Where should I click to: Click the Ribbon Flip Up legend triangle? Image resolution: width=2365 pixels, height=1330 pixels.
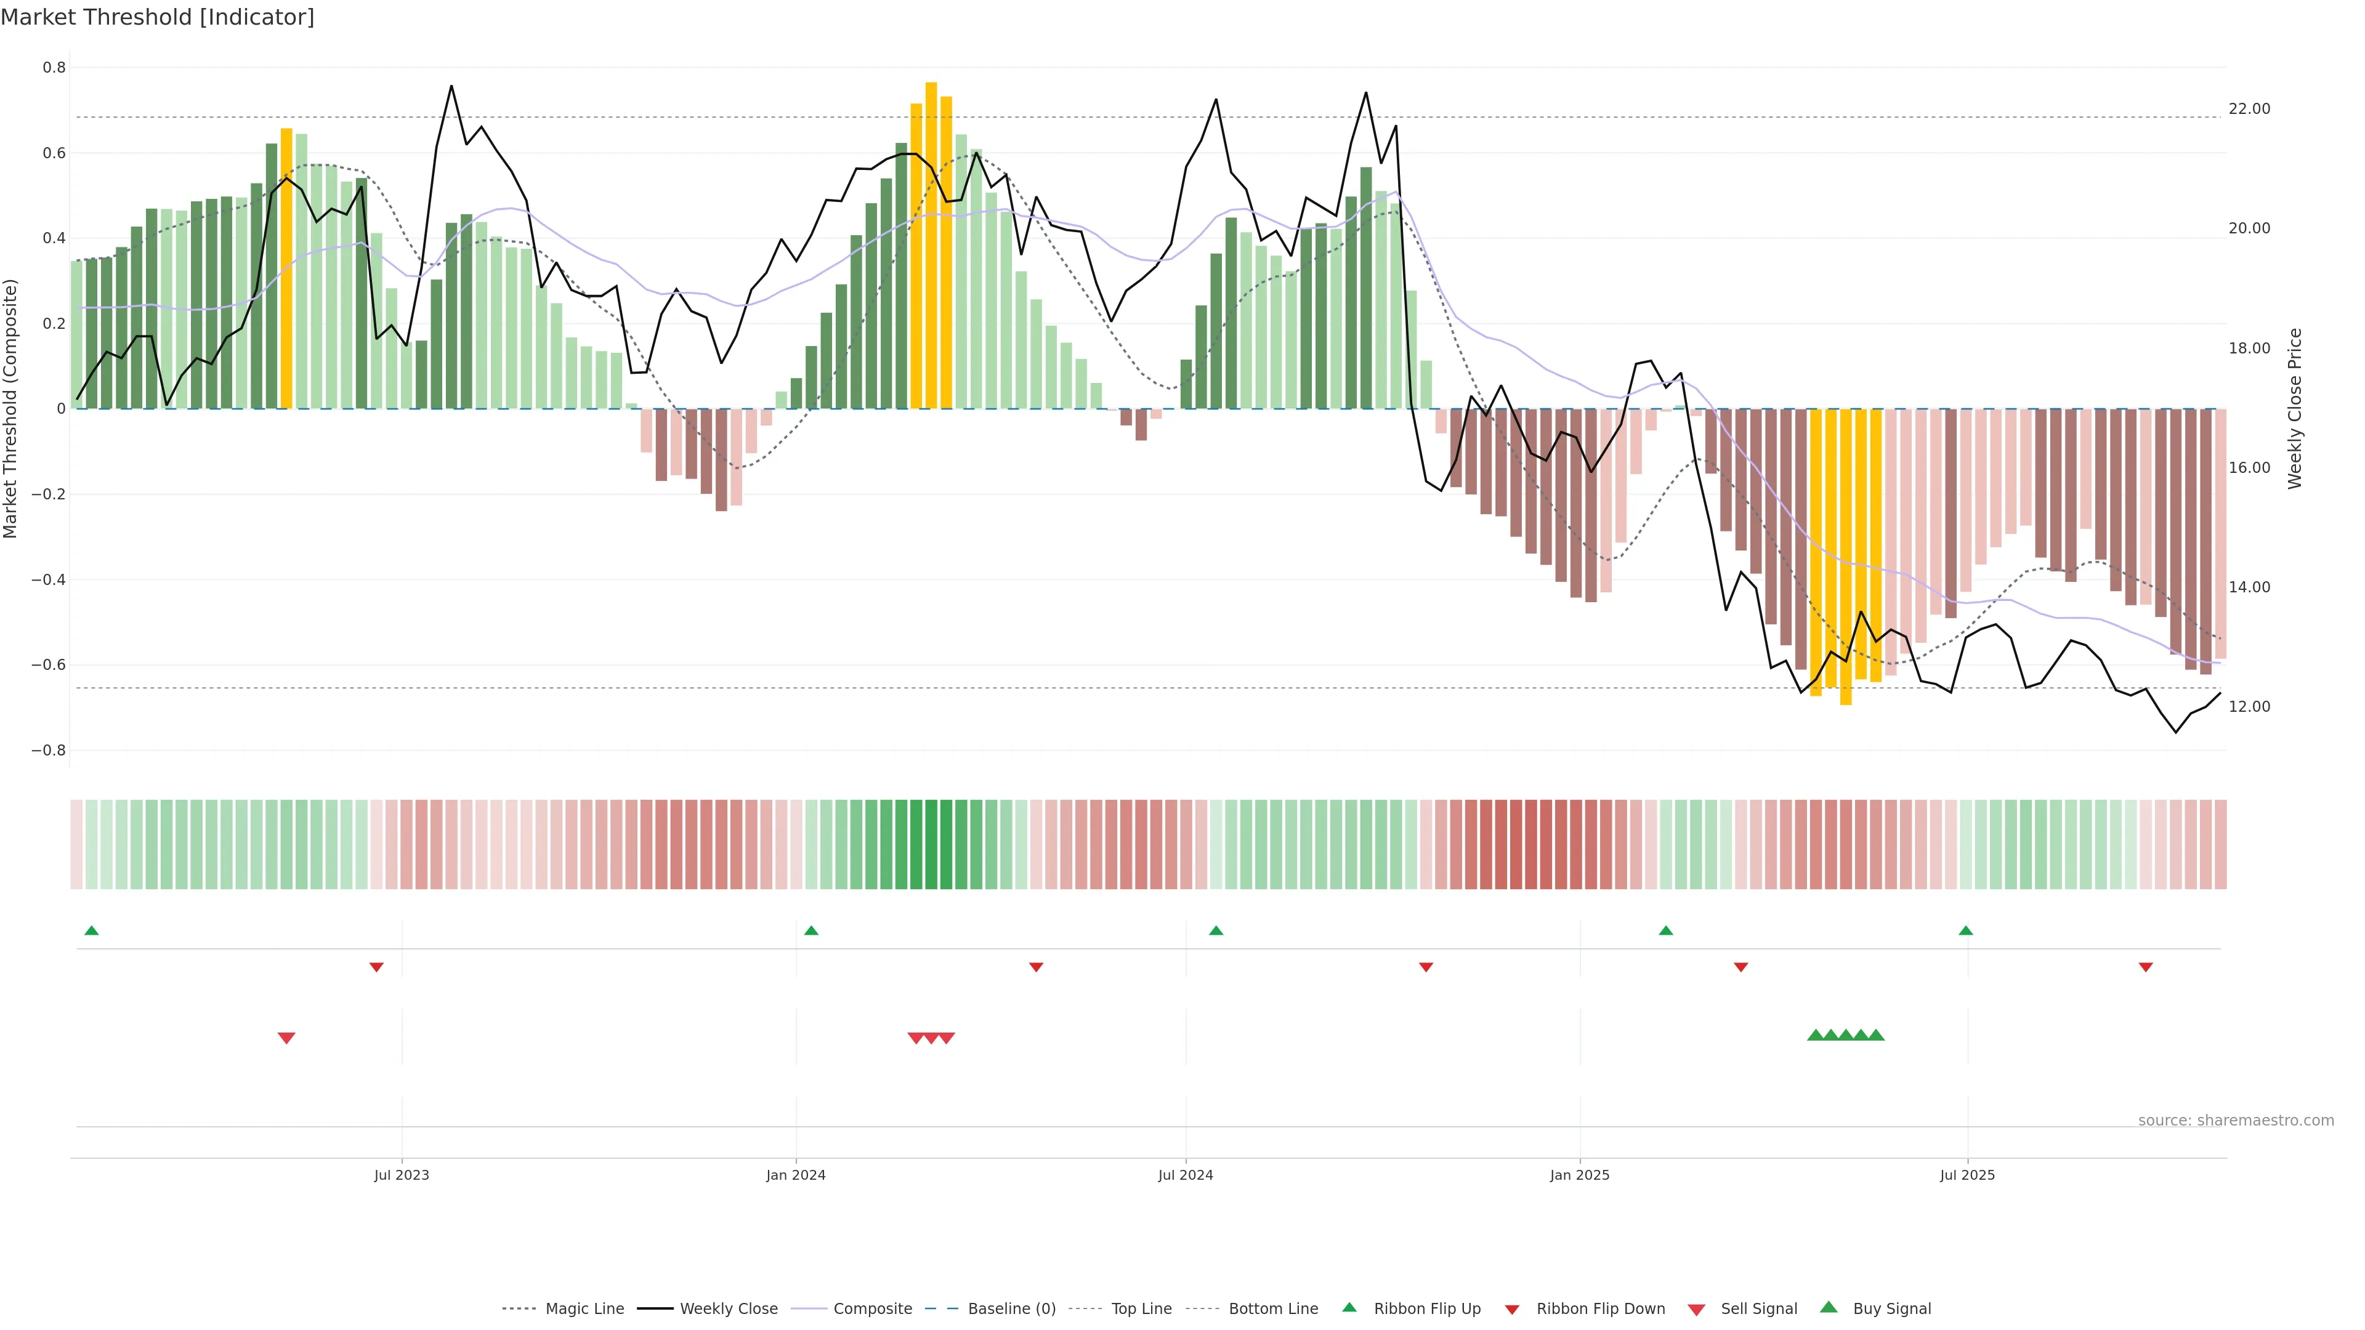coord(1349,1307)
